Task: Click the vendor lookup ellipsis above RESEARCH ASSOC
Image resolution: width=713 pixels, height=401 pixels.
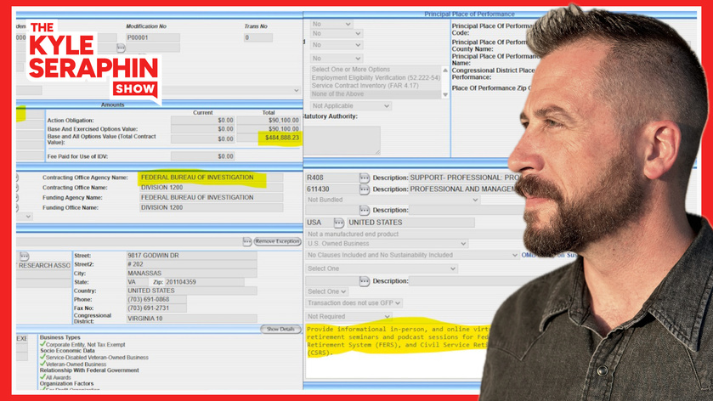Action: coord(25,257)
